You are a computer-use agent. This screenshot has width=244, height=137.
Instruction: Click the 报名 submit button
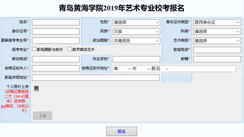tap(122, 131)
